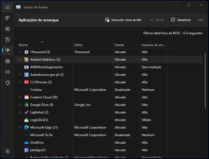Image resolution: width=209 pixels, height=159 pixels.
Task: Click the Microsoft To Do icon
Action: 26,135
